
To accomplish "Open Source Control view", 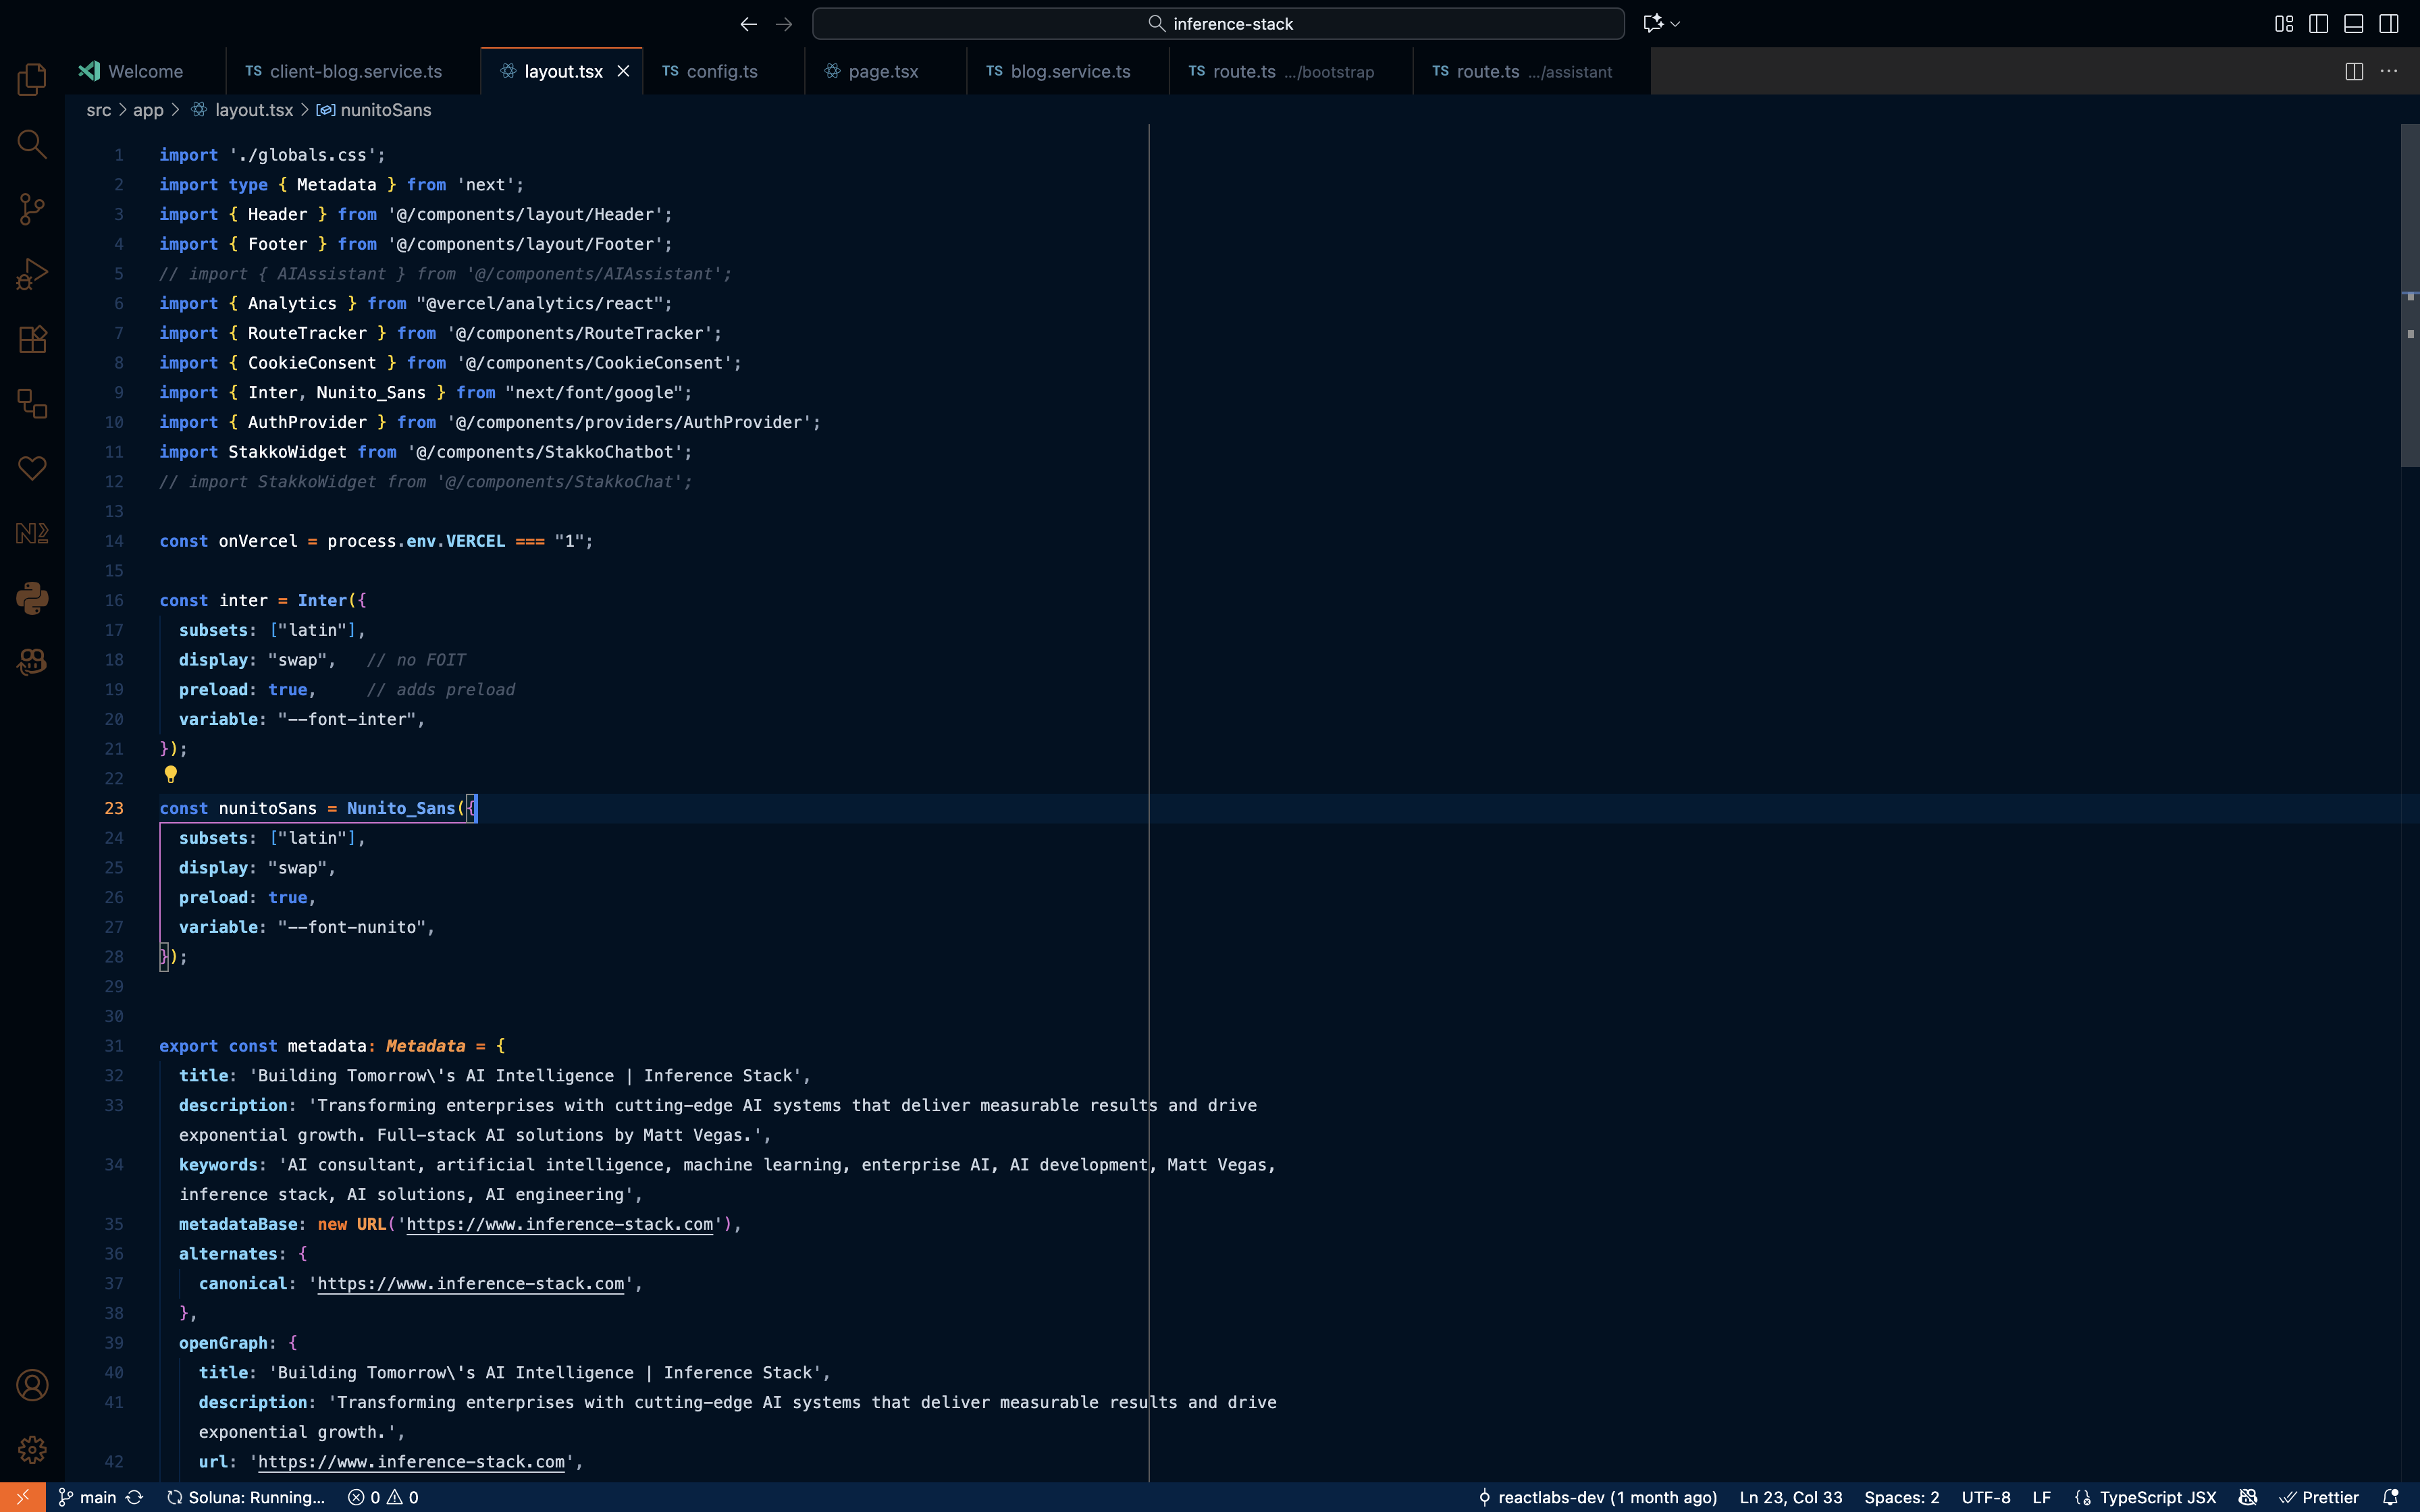I will click(x=32, y=209).
